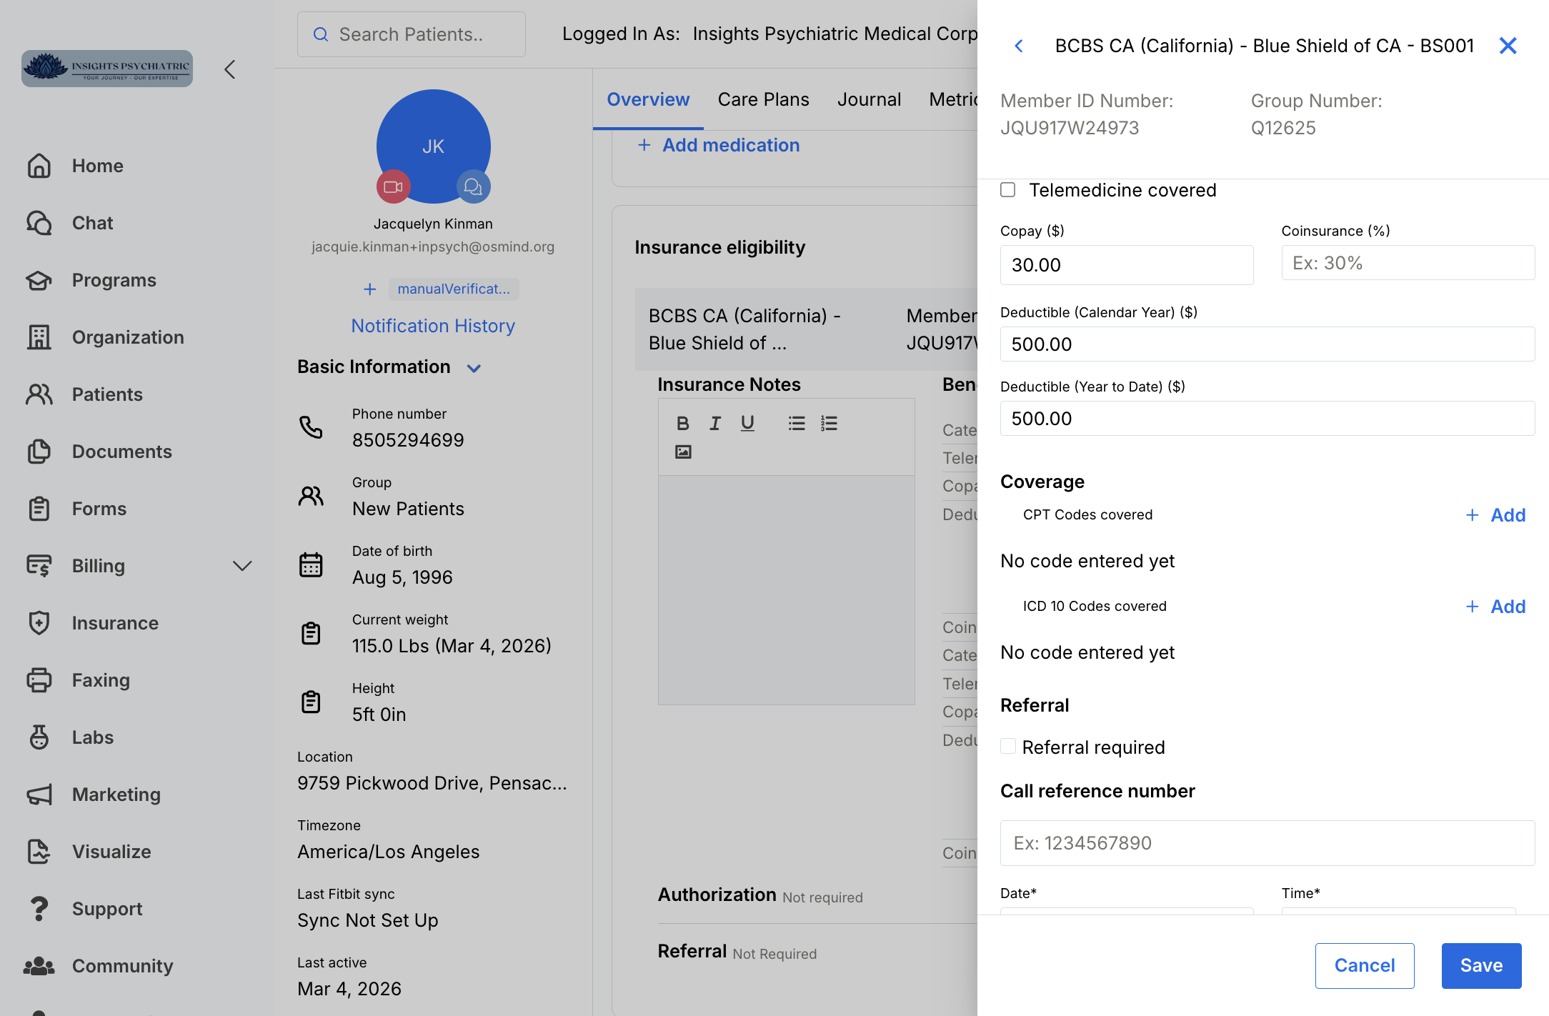The image size is (1549, 1016).
Task: Start video call on patient avatar
Action: (394, 186)
